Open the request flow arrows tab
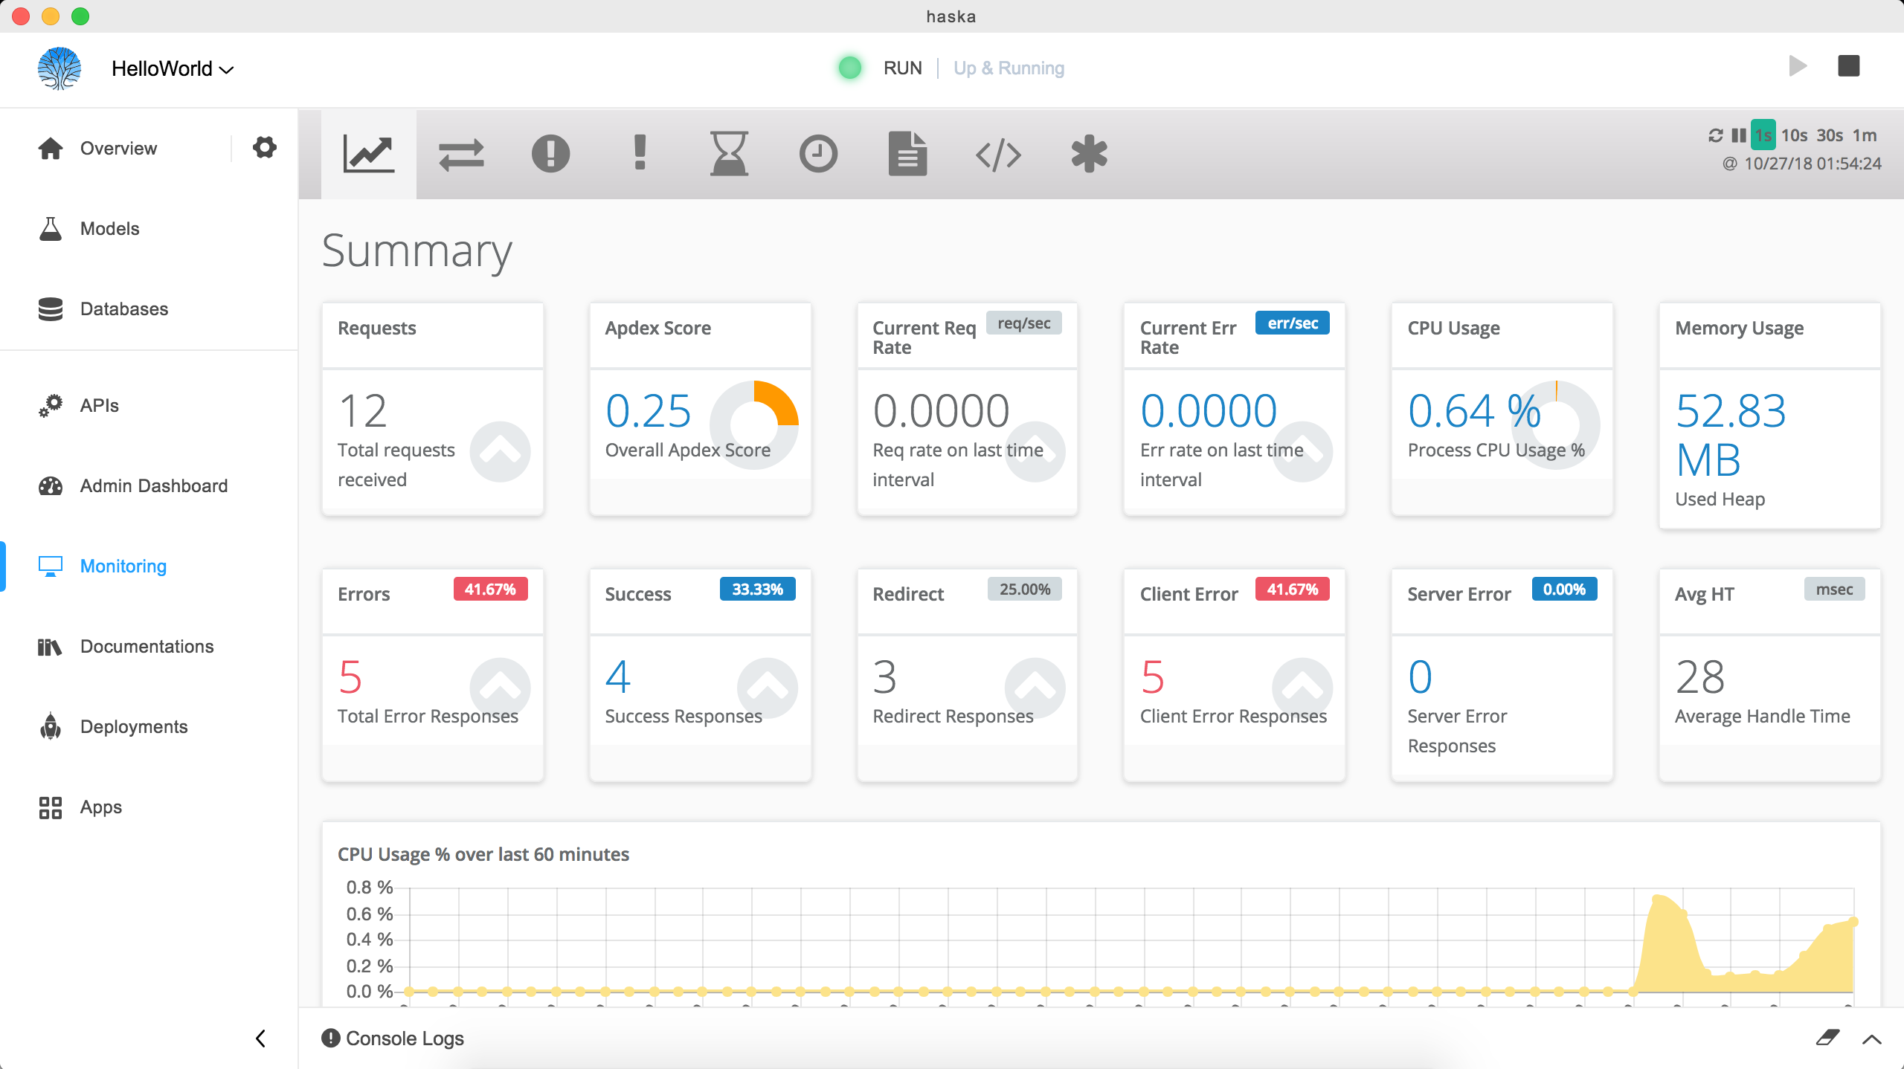Image resolution: width=1904 pixels, height=1069 pixels. click(x=461, y=154)
